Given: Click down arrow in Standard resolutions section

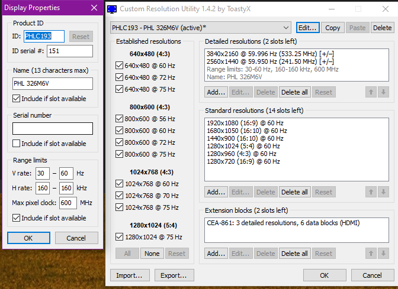Looking at the screenshot, I should click(383, 192).
